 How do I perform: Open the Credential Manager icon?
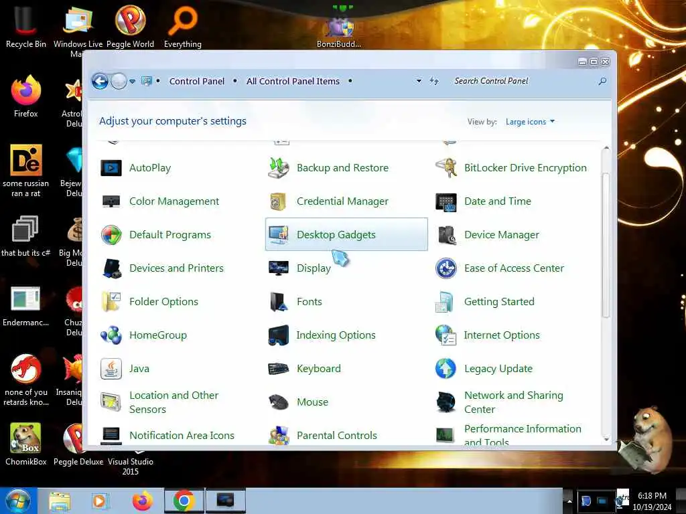pos(279,201)
